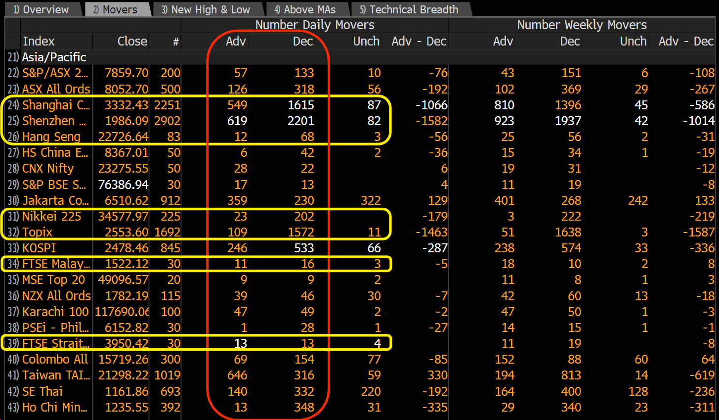Click Taiwan daily Adv-Dec 330

(437, 375)
